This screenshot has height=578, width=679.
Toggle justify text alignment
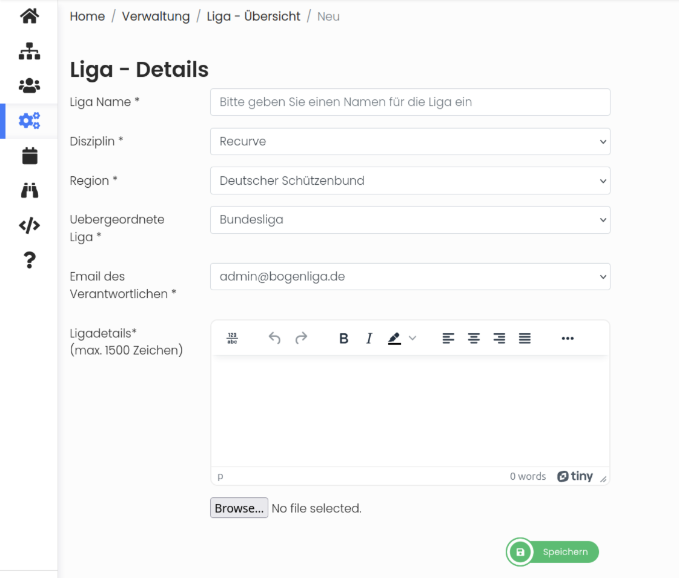pyautogui.click(x=525, y=338)
